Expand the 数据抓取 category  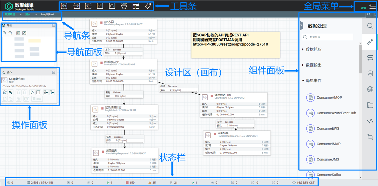tap(313, 49)
